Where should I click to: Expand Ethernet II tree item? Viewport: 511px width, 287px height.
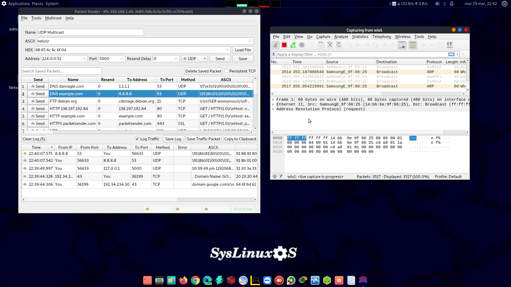[x=273, y=104]
